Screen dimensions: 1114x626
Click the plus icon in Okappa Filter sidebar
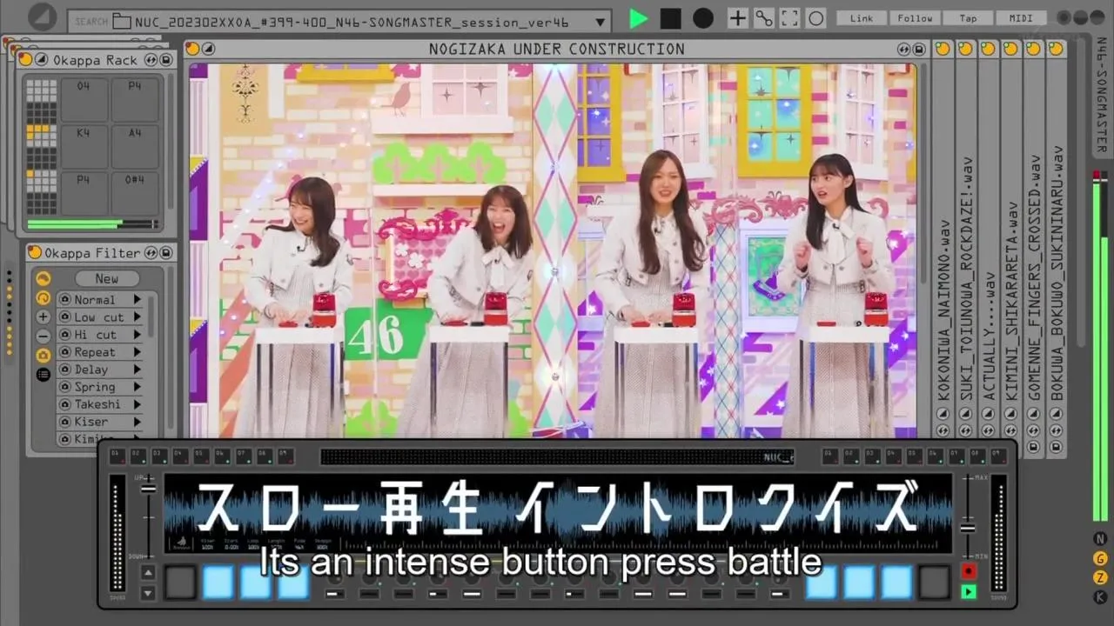point(43,317)
